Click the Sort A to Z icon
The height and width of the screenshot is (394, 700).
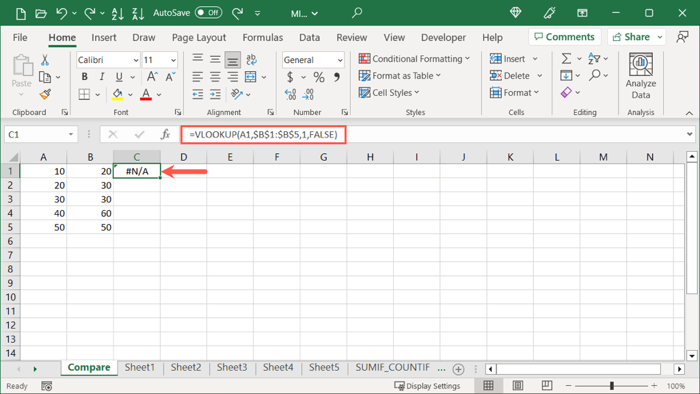[x=117, y=13]
